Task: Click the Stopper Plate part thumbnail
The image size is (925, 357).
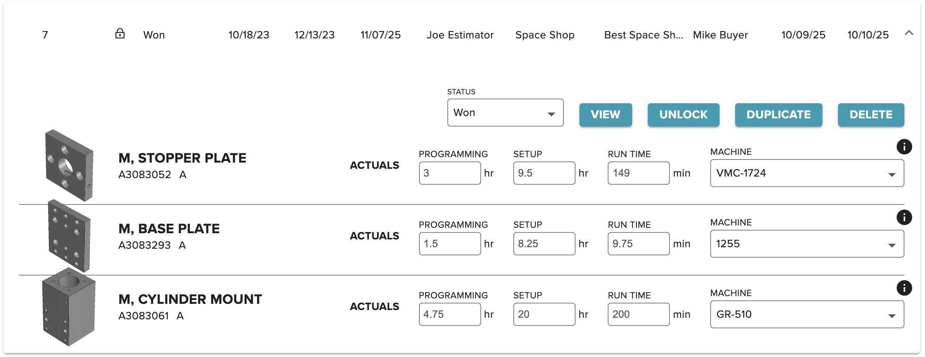Action: coord(69,166)
